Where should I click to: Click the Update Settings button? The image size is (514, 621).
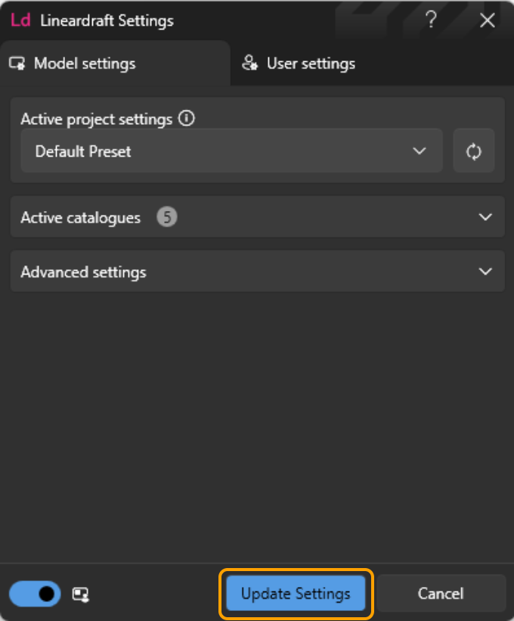point(296,594)
